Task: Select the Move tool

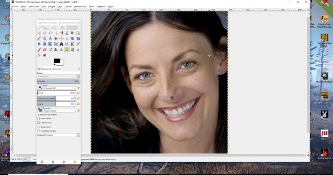Action: tap(55, 39)
